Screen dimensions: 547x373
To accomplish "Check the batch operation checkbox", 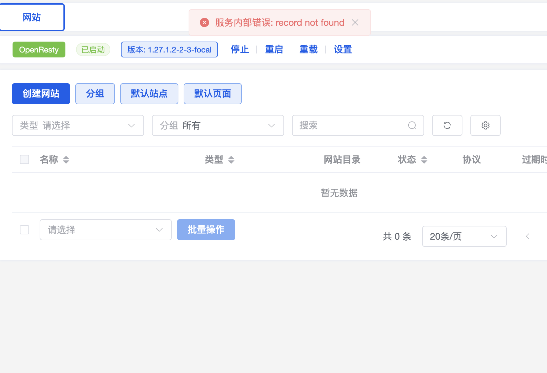I will click(x=24, y=230).
